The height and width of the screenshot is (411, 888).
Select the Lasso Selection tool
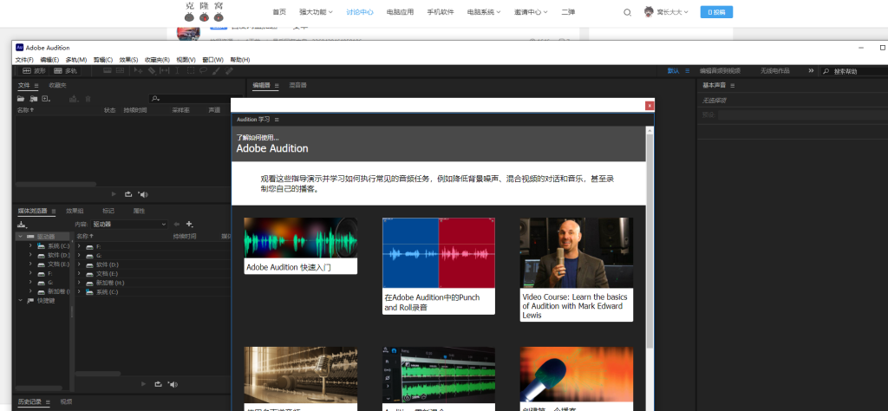point(203,71)
